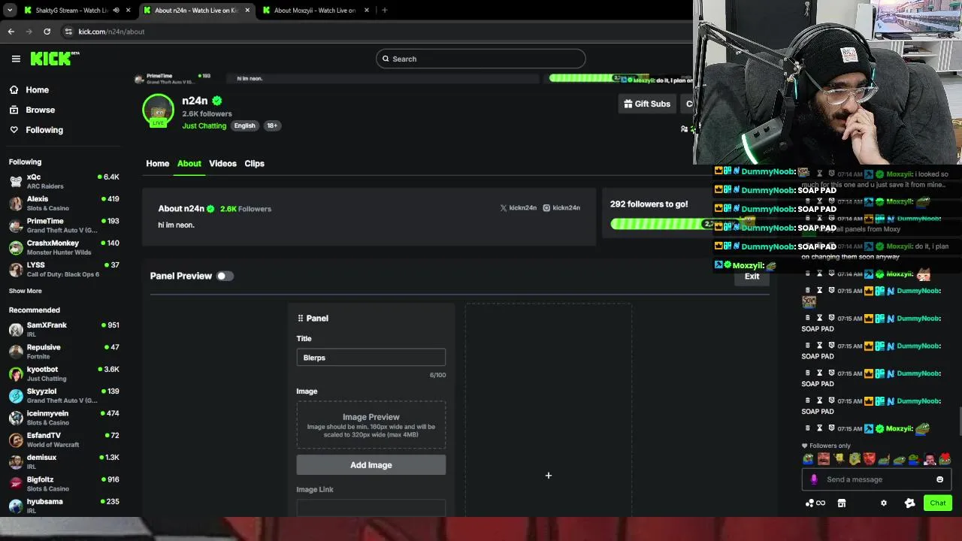The width and height of the screenshot is (962, 541).
Task: Open the hamburger sidebar menu
Action: coord(16,59)
